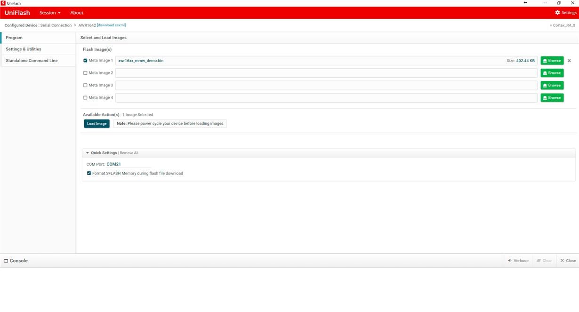
Task: Browse for the Meta Image 2 file
Action: point(552,73)
